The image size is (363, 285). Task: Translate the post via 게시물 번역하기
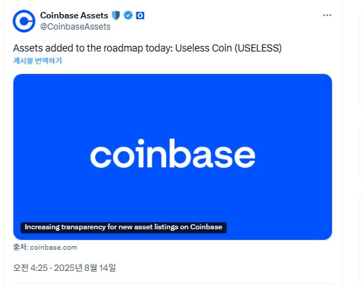37,61
